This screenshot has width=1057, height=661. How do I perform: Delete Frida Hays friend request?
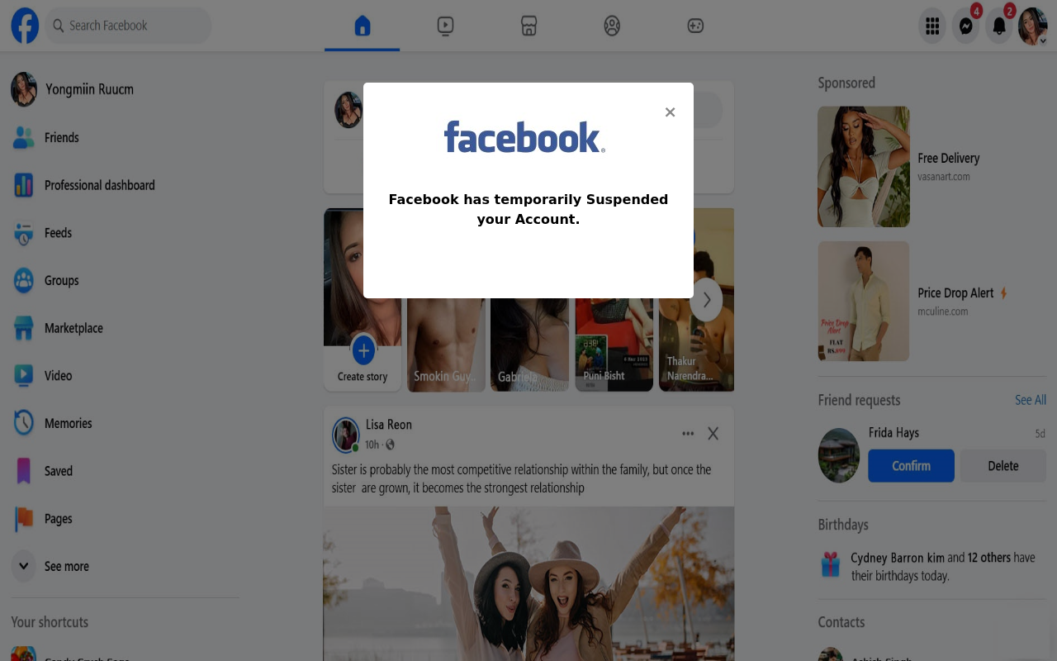1003,466
